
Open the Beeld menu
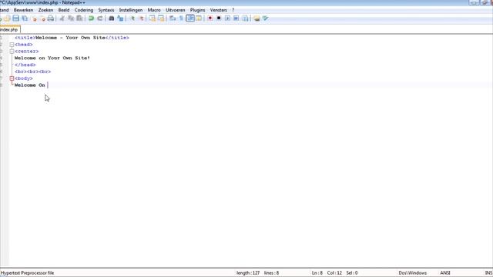[64, 10]
